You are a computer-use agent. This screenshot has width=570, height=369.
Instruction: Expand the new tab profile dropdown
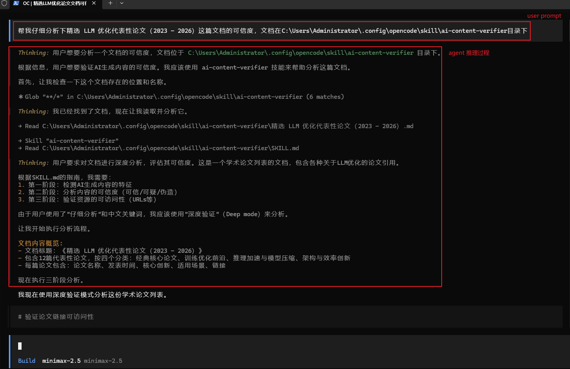(122, 3)
